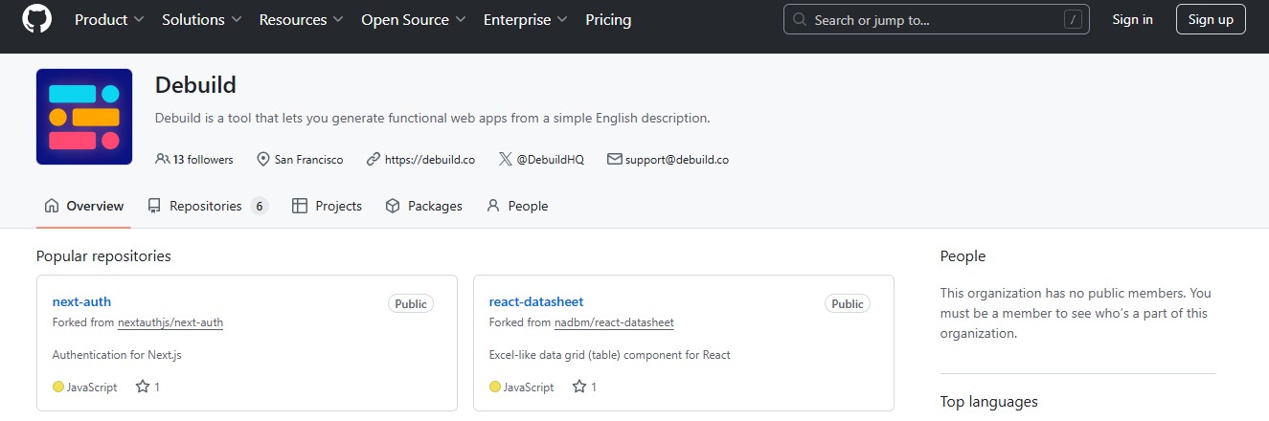The image size is (1269, 421).
Task: Click JavaScript language dot on next-auth
Action: (58, 388)
